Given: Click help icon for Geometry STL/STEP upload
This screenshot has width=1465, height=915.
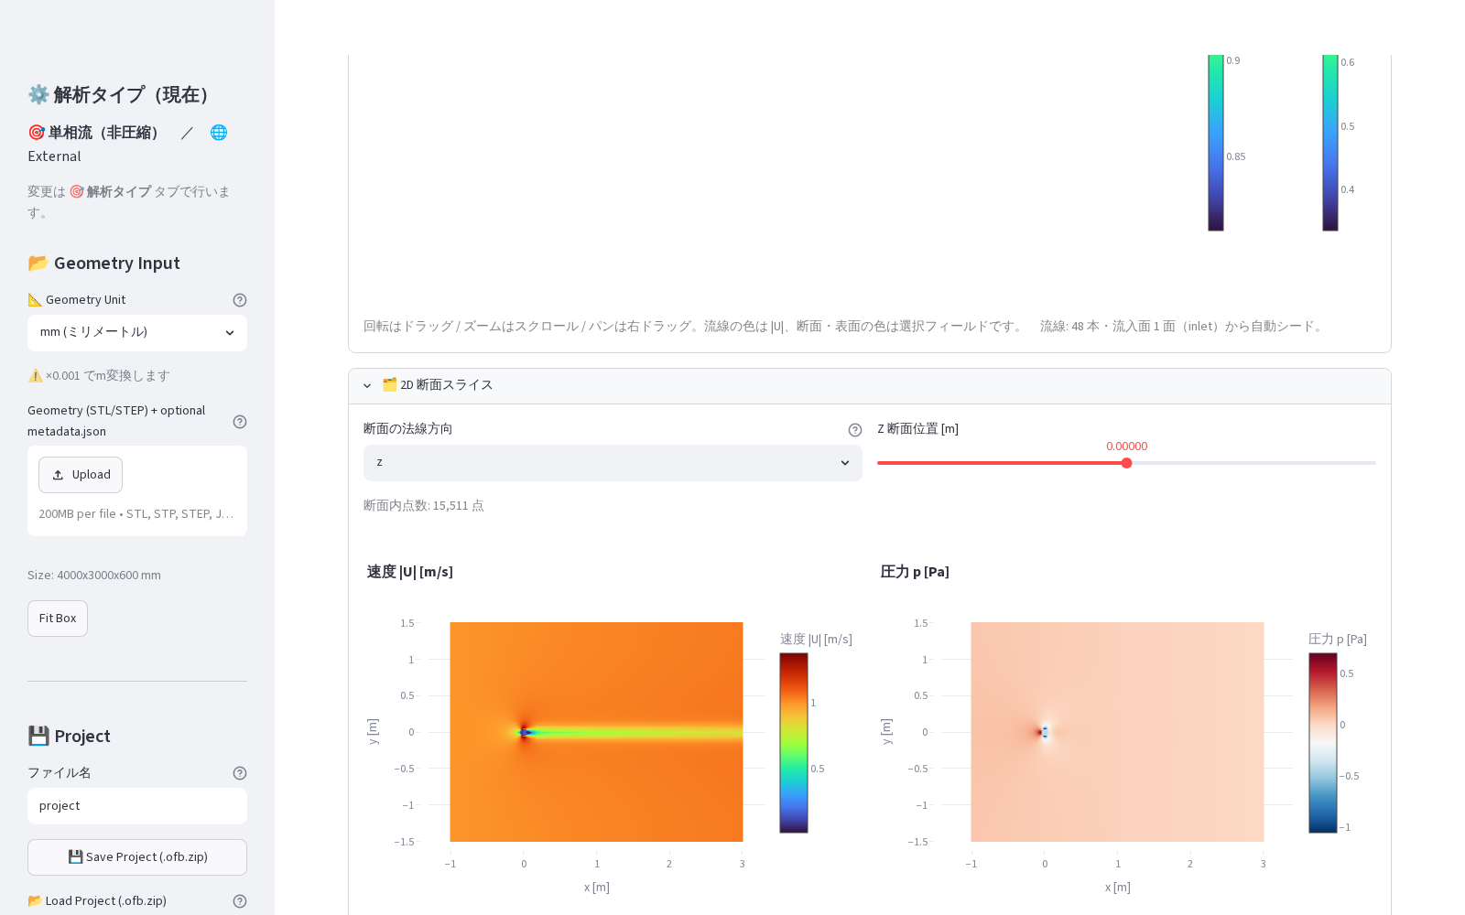Looking at the screenshot, I should click(240, 422).
